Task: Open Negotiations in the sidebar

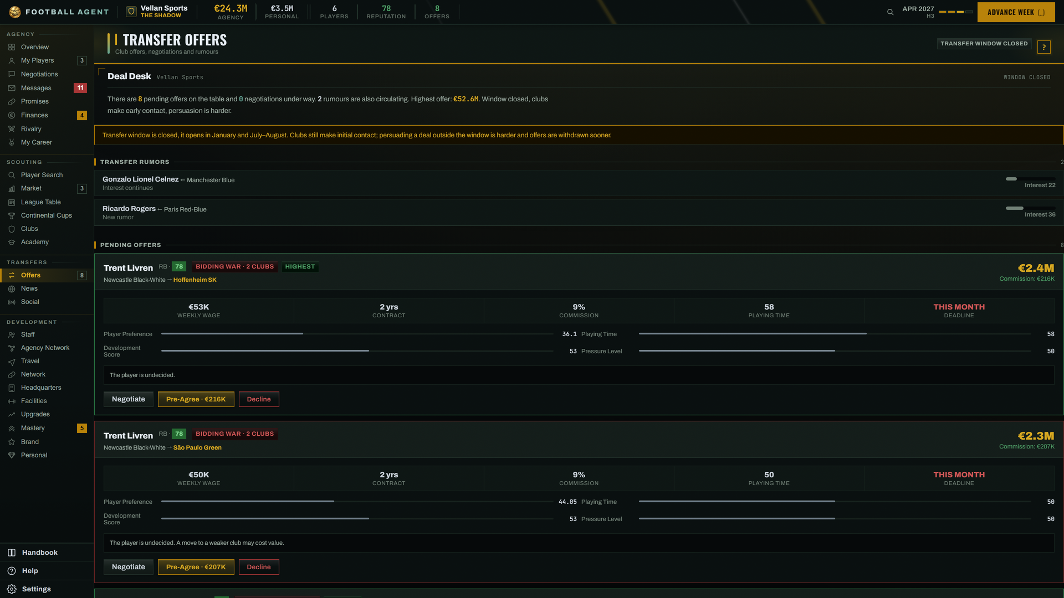Action: [x=47, y=74]
